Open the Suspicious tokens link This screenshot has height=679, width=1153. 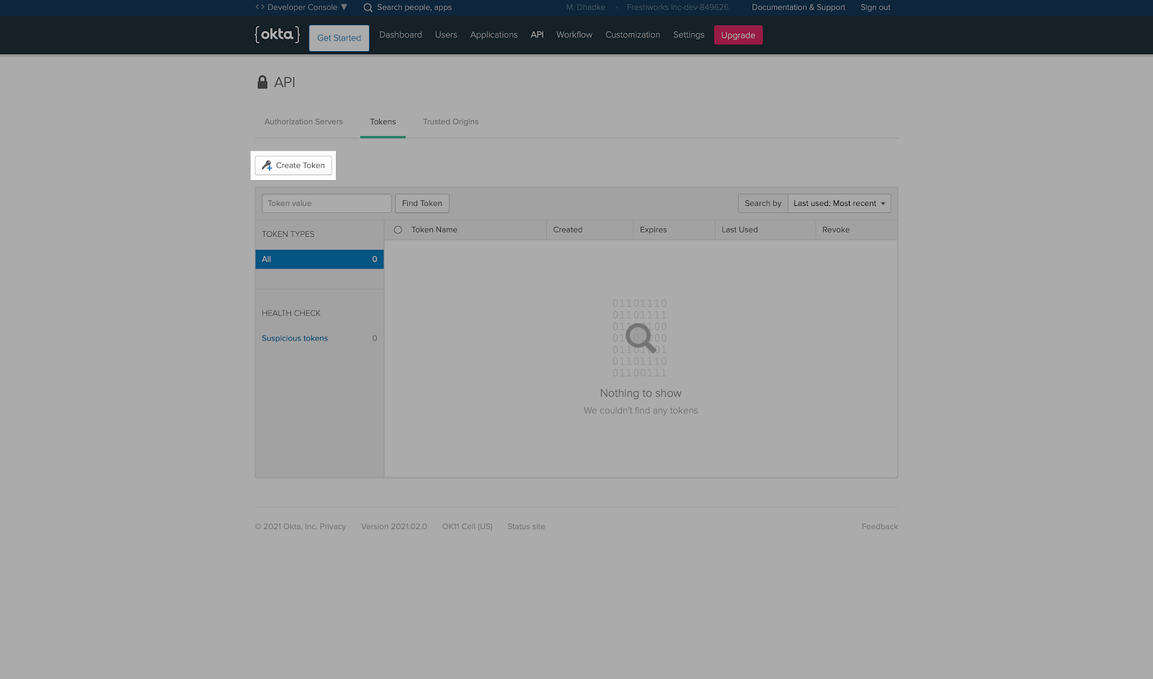(x=295, y=338)
